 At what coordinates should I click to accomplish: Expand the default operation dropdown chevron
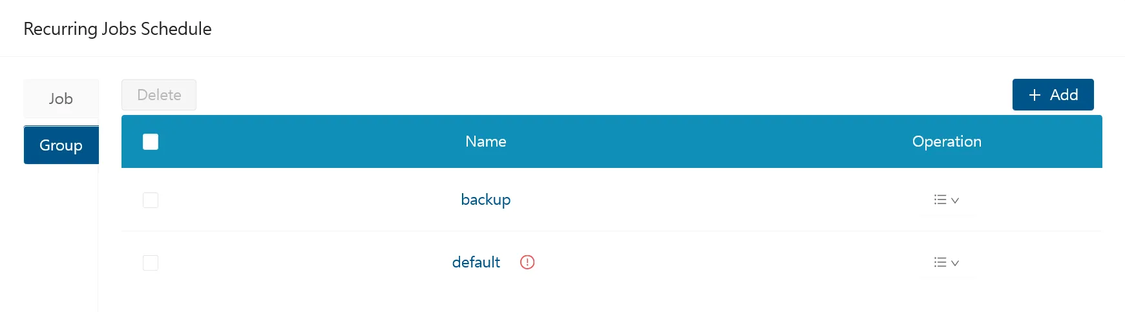click(955, 263)
